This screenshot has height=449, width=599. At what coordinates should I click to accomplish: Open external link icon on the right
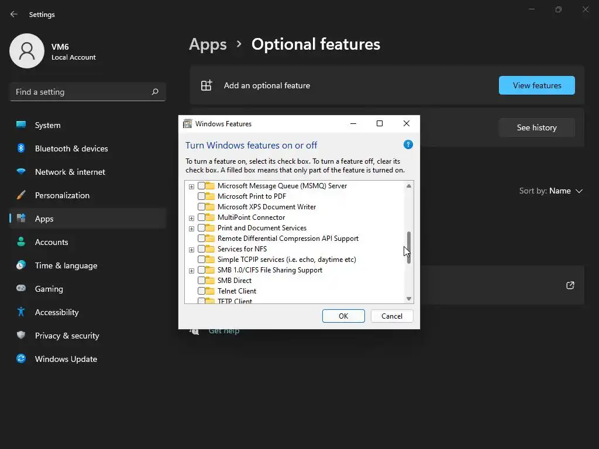point(570,285)
